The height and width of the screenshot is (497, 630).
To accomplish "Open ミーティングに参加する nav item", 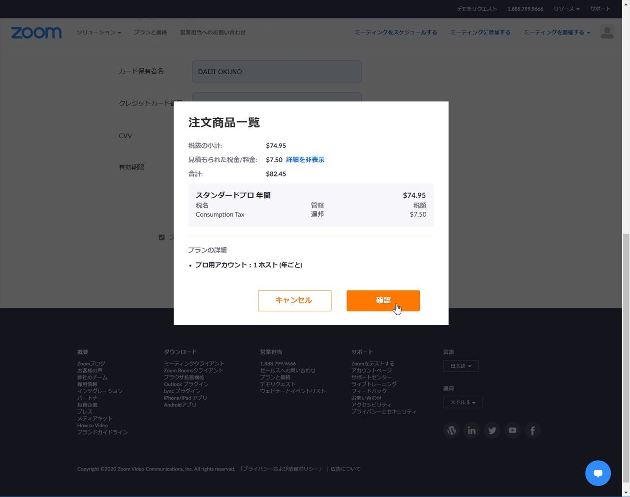I will click(x=480, y=32).
